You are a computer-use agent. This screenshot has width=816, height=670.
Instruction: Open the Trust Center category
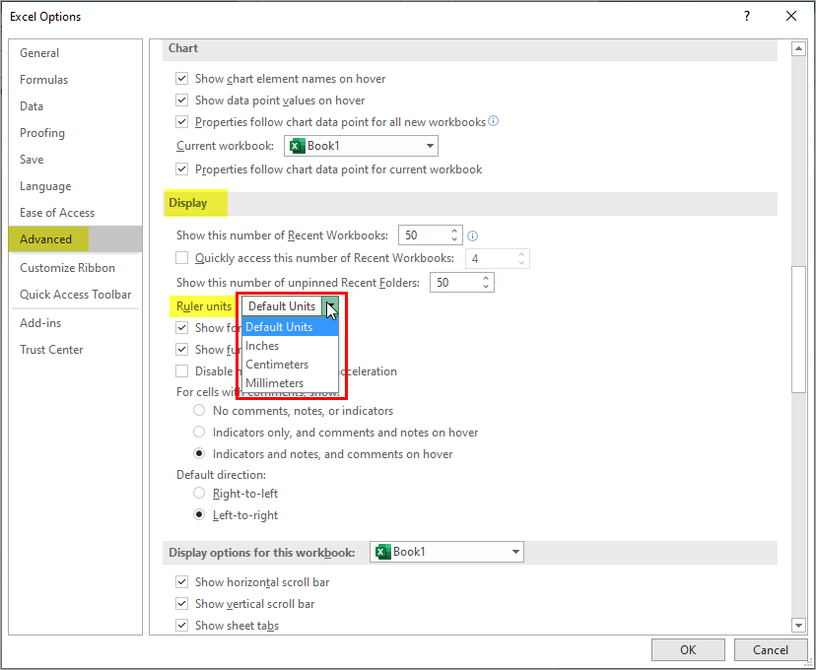(x=76, y=350)
